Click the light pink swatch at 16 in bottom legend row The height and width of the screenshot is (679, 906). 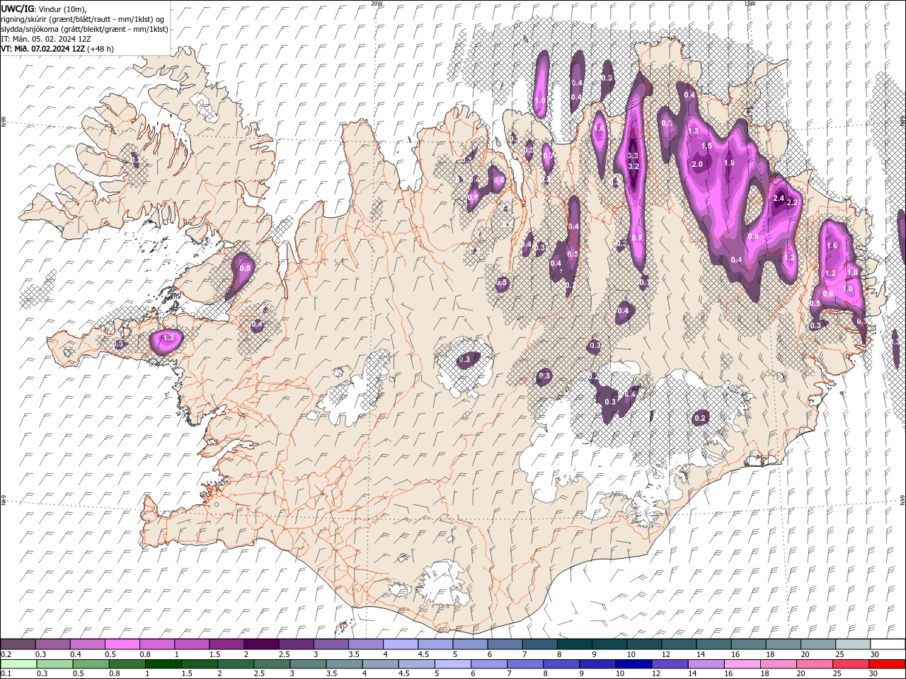click(x=742, y=664)
